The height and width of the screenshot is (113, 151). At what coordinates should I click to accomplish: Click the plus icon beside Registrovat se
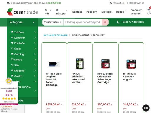pos(127,3)
